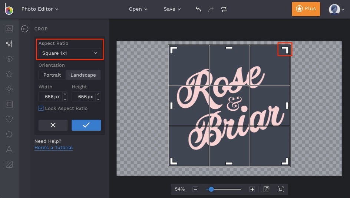Open the user profile avatar menu
The image size is (350, 198).
334,9
